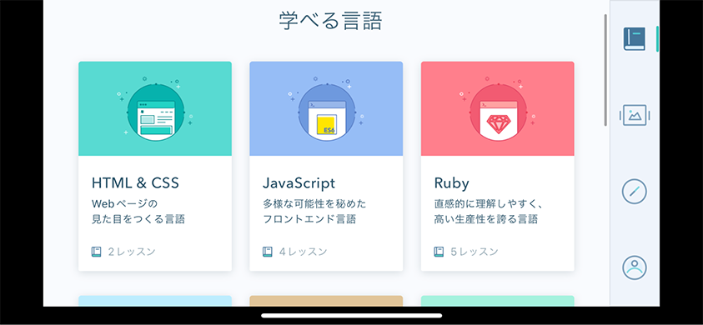
Task: Tap the home indicator bar at bottom
Action: click(x=352, y=316)
